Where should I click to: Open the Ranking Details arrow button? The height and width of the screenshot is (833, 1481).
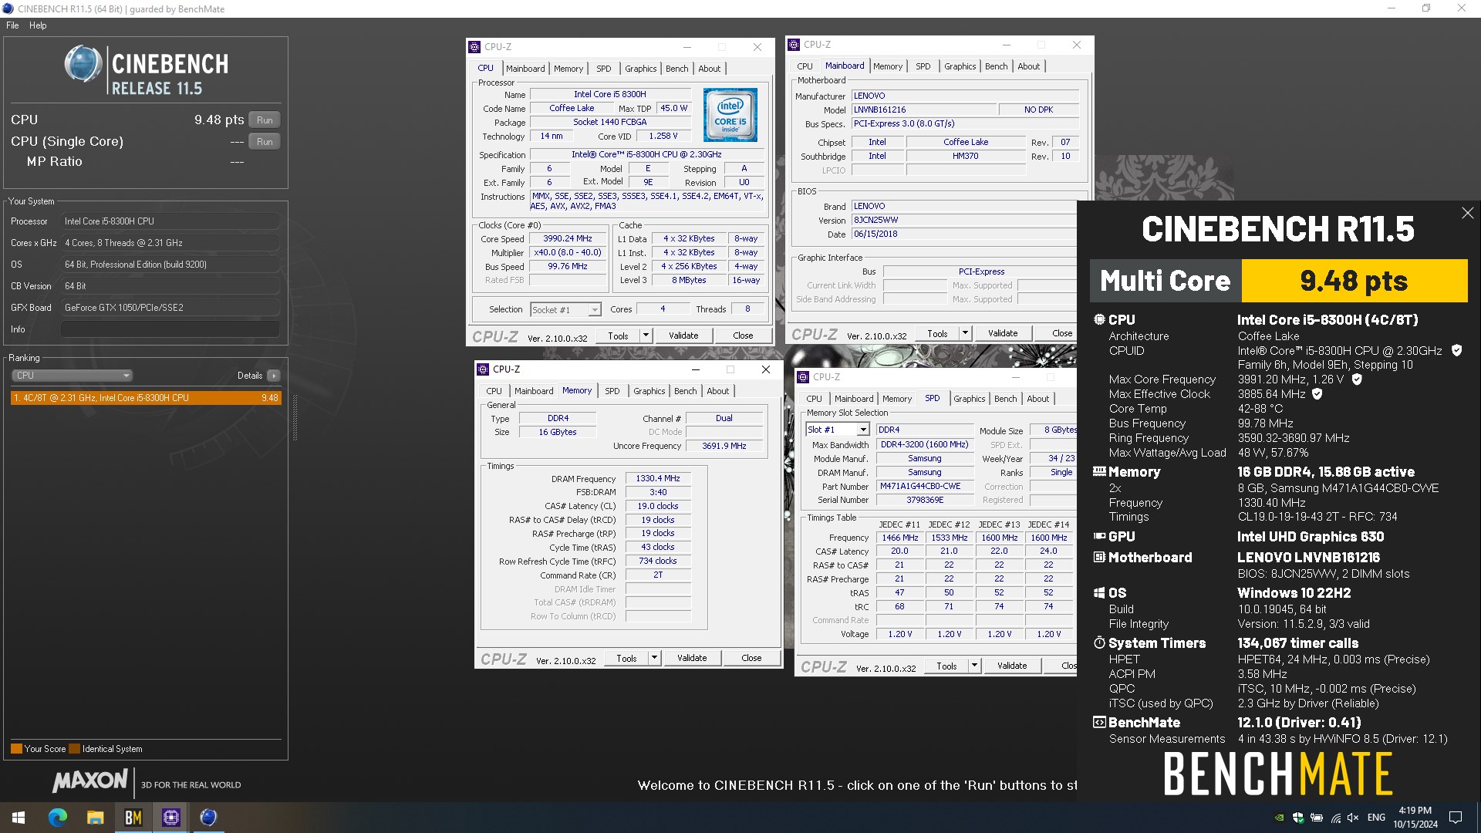click(274, 376)
